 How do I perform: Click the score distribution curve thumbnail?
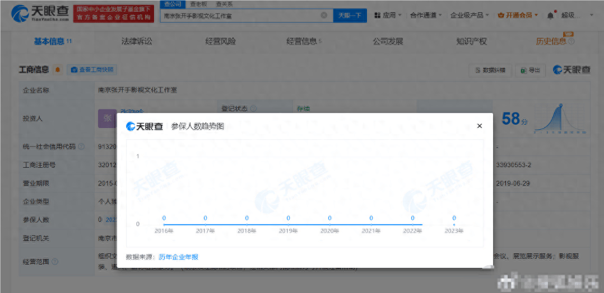pos(560,119)
